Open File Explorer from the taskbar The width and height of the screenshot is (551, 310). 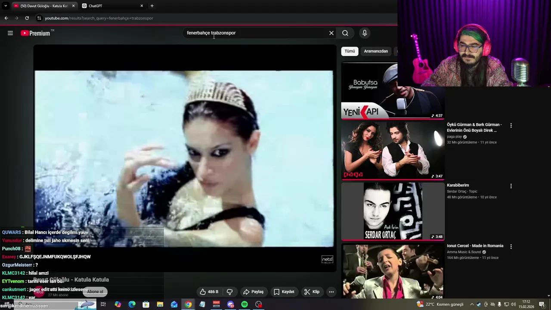pos(160,304)
